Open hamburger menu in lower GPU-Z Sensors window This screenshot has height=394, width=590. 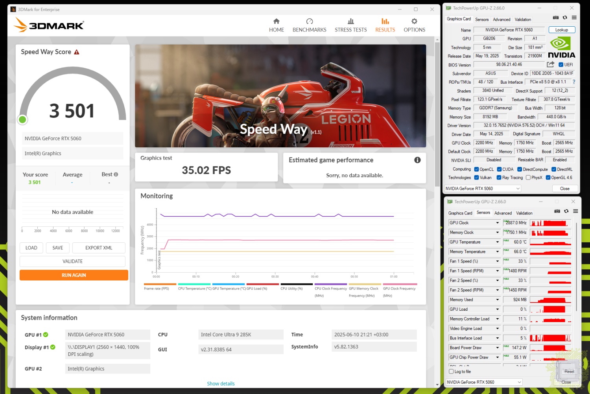[x=575, y=211]
